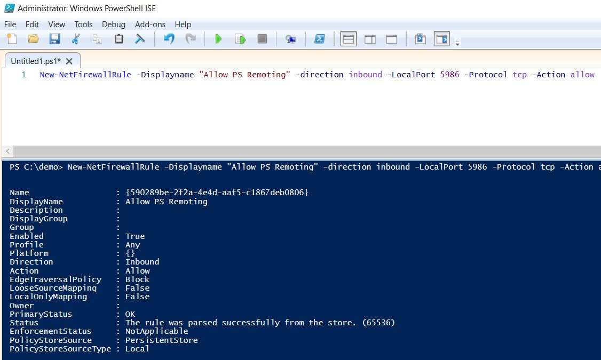
Task: Save the current script
Action: click(54, 38)
